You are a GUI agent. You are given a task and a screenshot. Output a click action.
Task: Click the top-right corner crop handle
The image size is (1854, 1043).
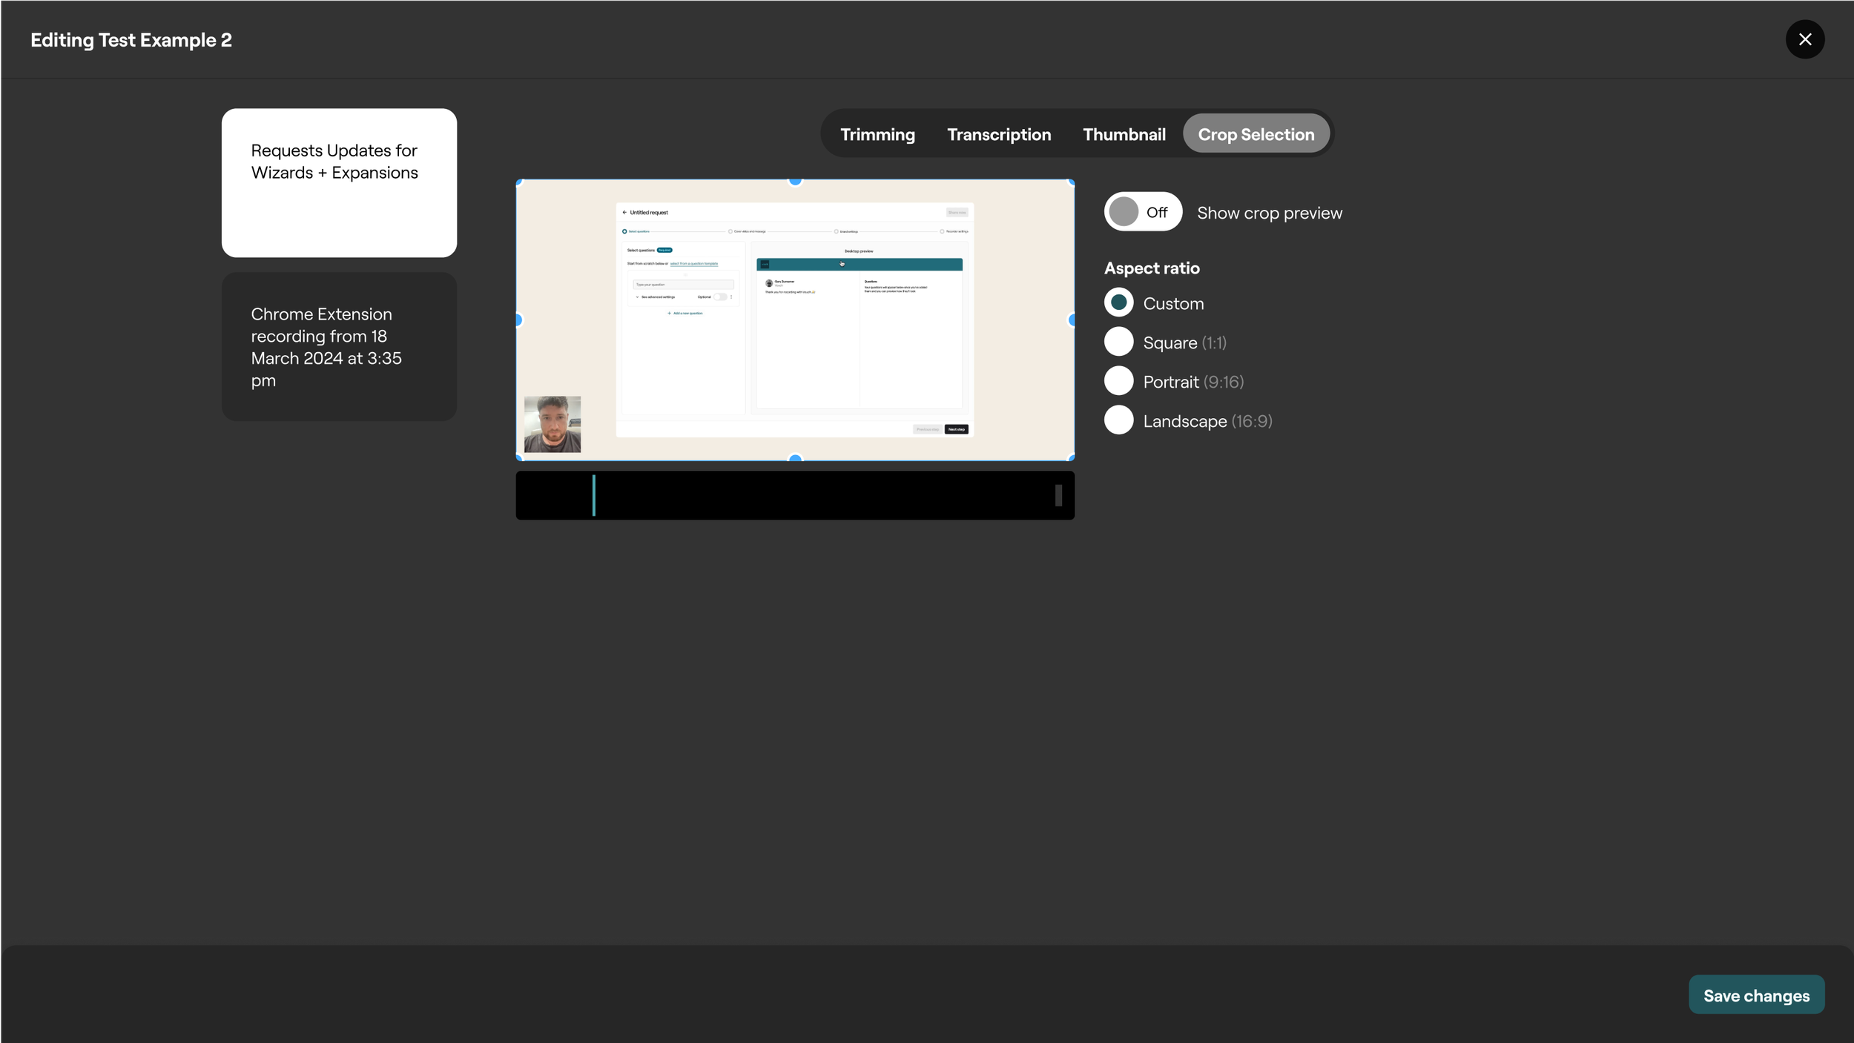[1071, 182]
